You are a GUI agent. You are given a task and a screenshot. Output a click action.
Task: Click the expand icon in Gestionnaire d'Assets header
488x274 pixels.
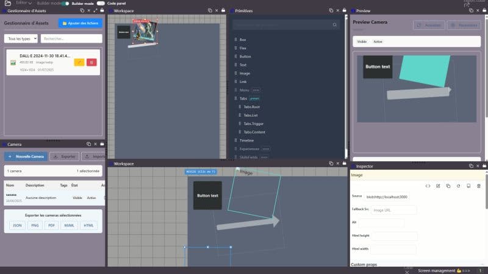point(95,11)
